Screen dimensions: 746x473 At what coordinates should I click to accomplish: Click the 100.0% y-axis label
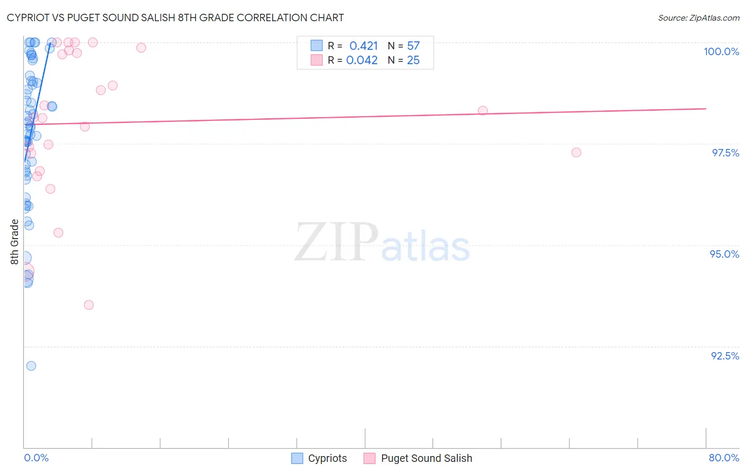[x=721, y=51]
